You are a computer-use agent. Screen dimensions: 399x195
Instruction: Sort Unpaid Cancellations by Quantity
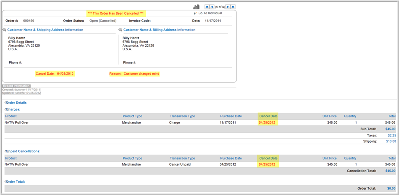[x=350, y=158]
